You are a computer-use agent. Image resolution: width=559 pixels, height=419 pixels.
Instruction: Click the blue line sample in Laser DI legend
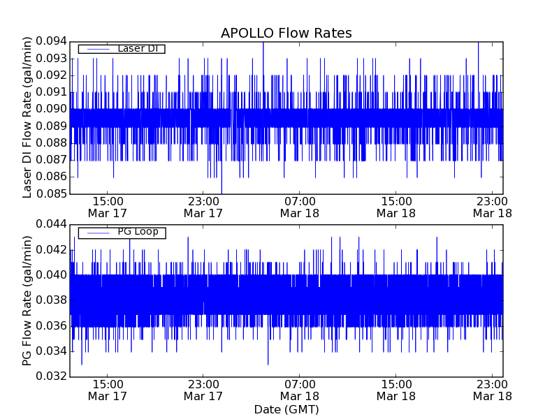pos(99,49)
